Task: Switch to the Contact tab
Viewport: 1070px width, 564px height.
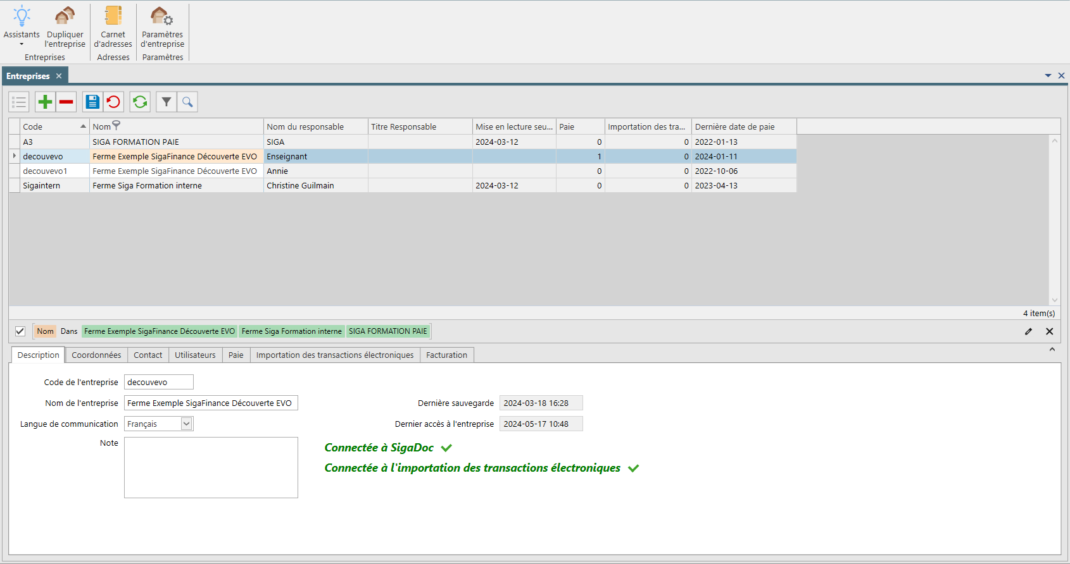Action: tap(148, 355)
